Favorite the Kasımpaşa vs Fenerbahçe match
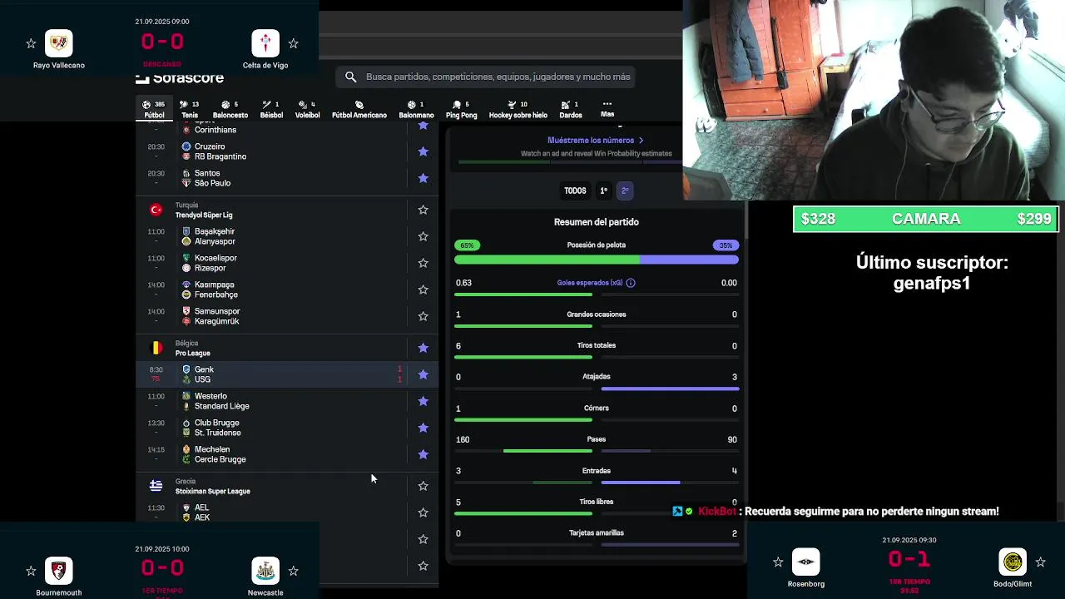 (423, 290)
